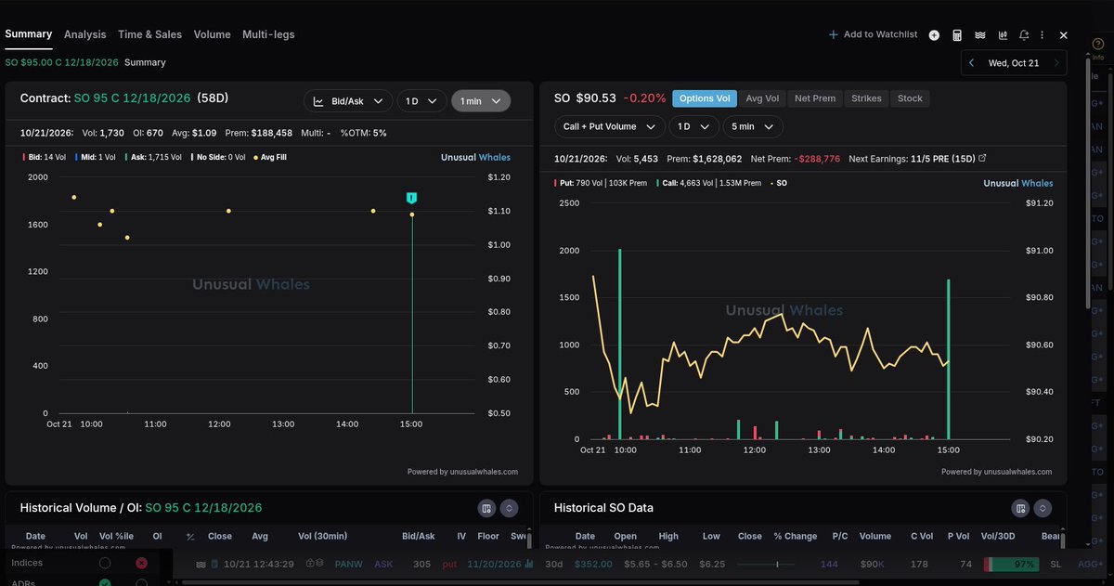Open the candlestick chart icon
The width and height of the screenshot is (1114, 586).
[x=1003, y=35]
